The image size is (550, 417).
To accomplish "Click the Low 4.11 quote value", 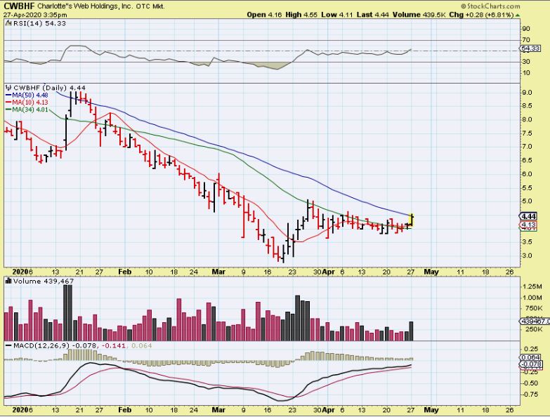I will (x=337, y=15).
